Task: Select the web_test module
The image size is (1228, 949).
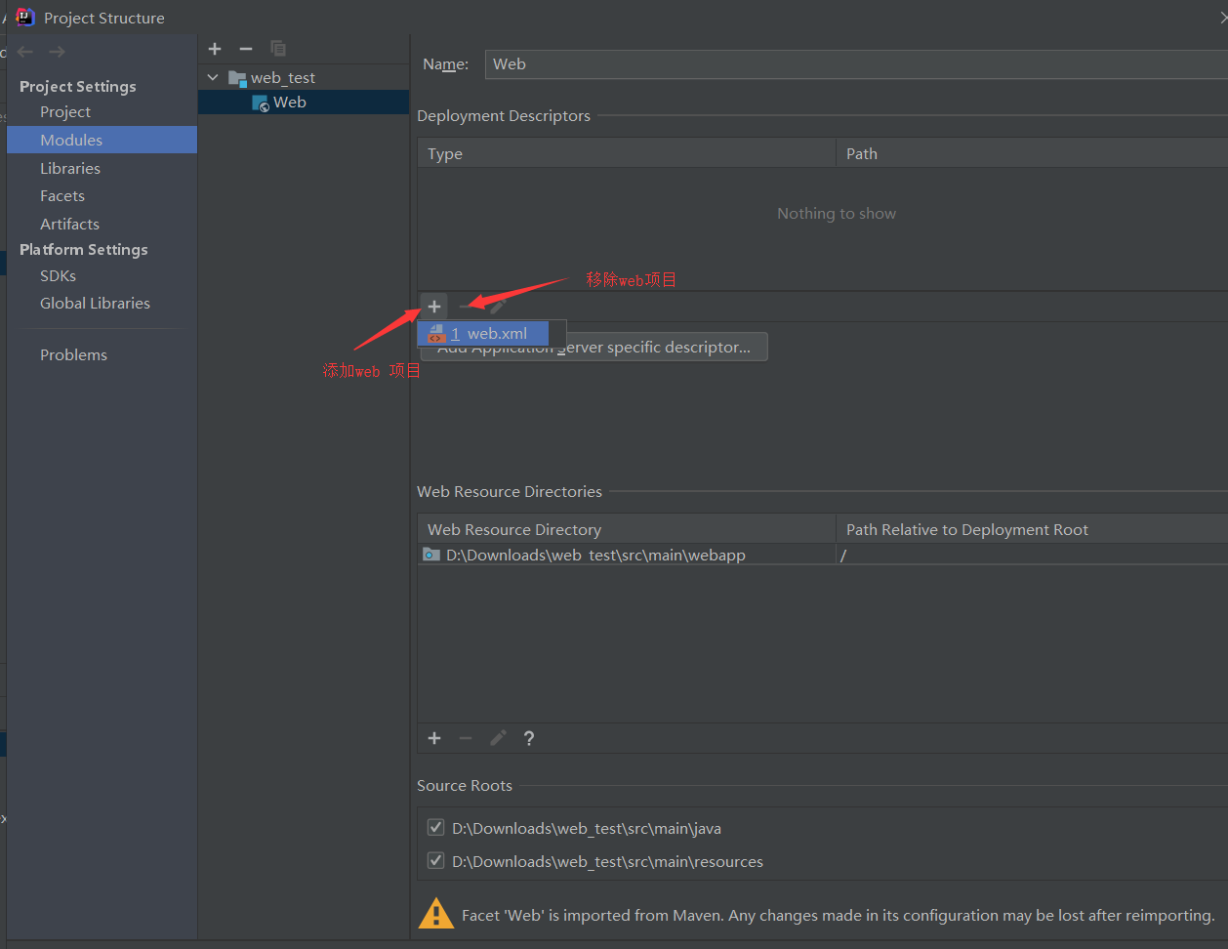Action: click(x=282, y=78)
